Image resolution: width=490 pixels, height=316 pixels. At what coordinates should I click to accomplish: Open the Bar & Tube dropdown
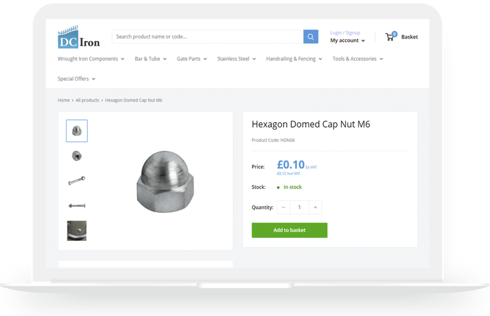point(150,59)
